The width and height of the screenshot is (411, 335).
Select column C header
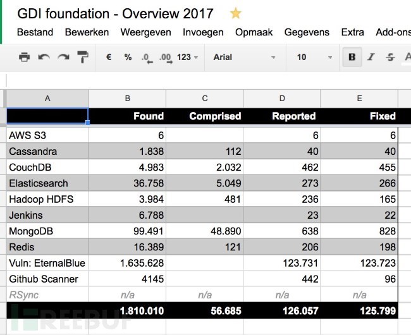coord(204,98)
